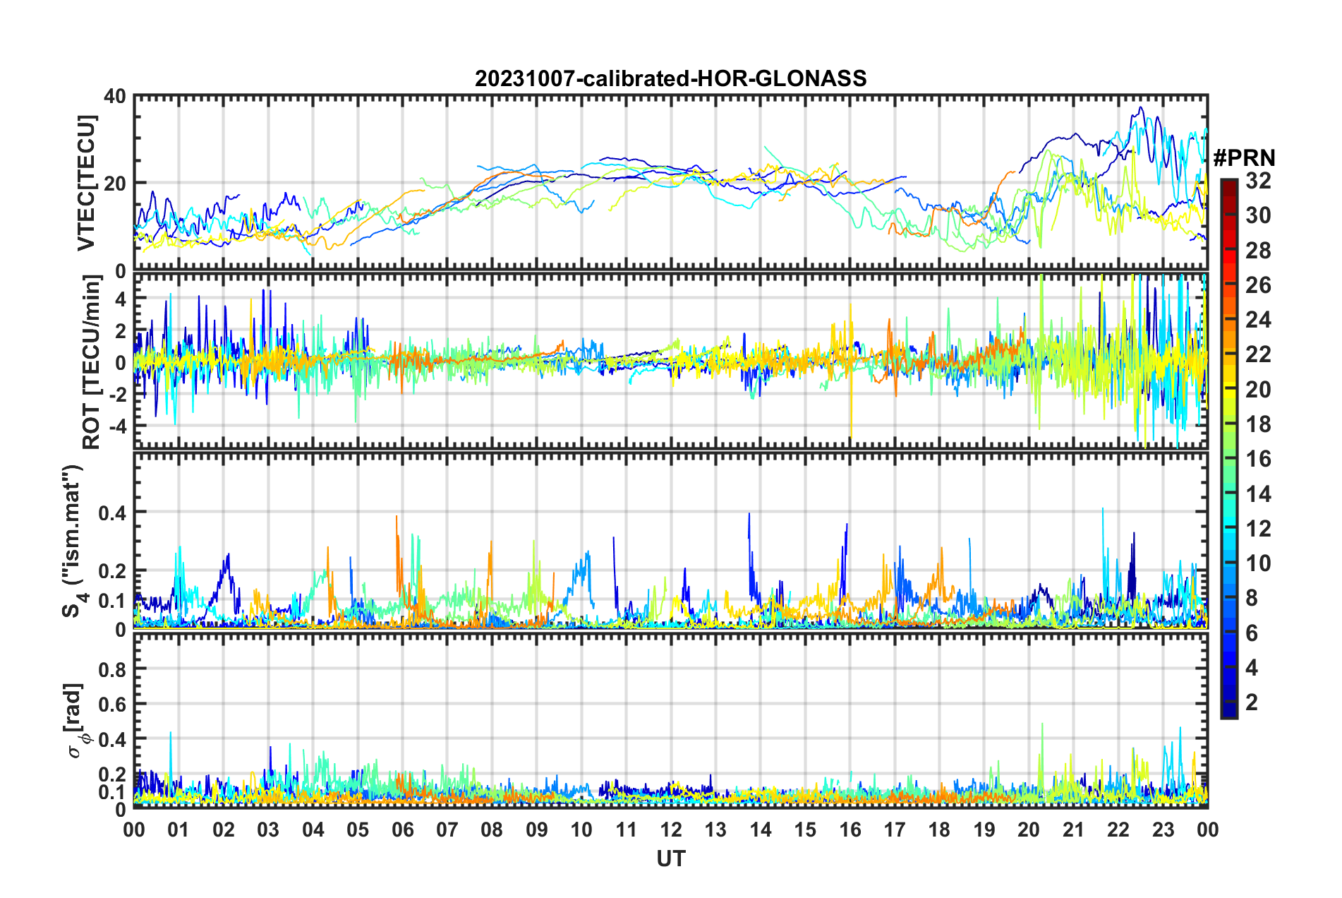
Task: Click colorbar tick label 14
Action: point(1259,494)
